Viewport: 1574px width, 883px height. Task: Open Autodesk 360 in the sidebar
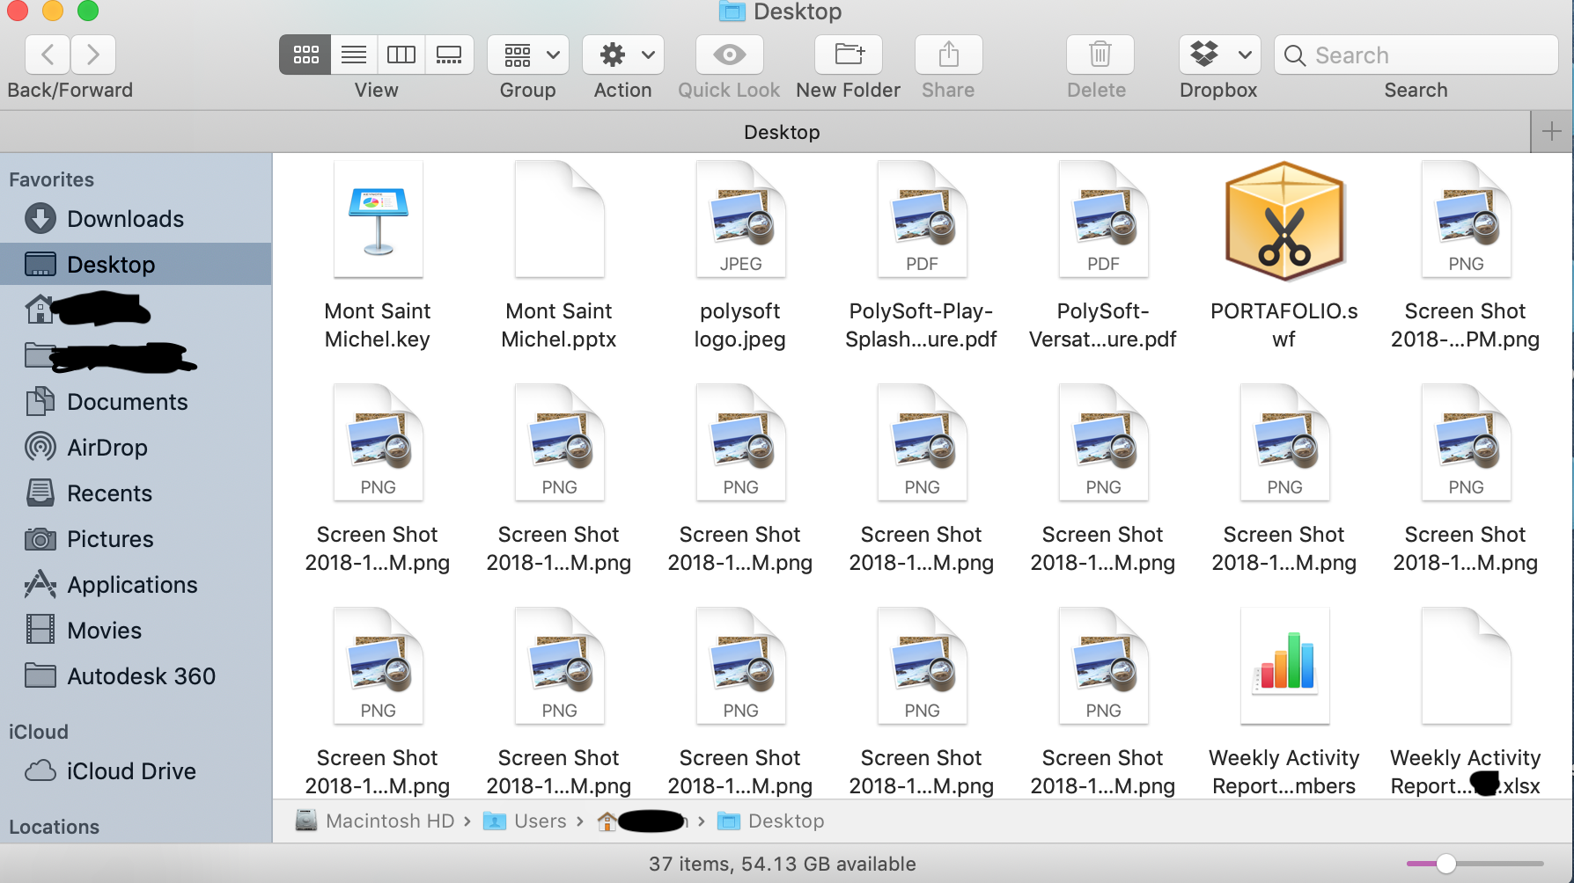pos(136,675)
